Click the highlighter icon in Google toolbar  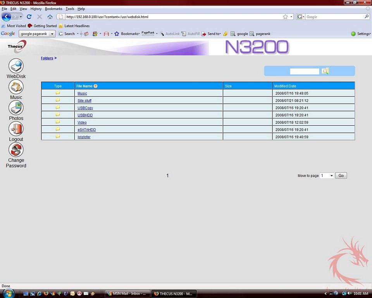(225, 34)
